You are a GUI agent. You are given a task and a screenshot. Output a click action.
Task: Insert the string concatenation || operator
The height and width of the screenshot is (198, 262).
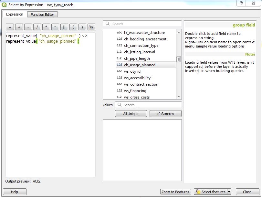[64, 27]
